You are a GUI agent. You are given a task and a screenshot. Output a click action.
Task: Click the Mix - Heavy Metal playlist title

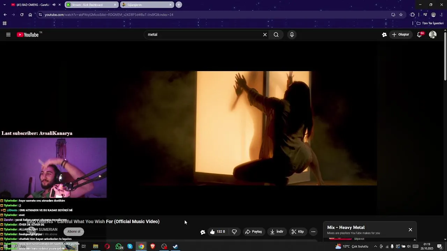pos(346,227)
